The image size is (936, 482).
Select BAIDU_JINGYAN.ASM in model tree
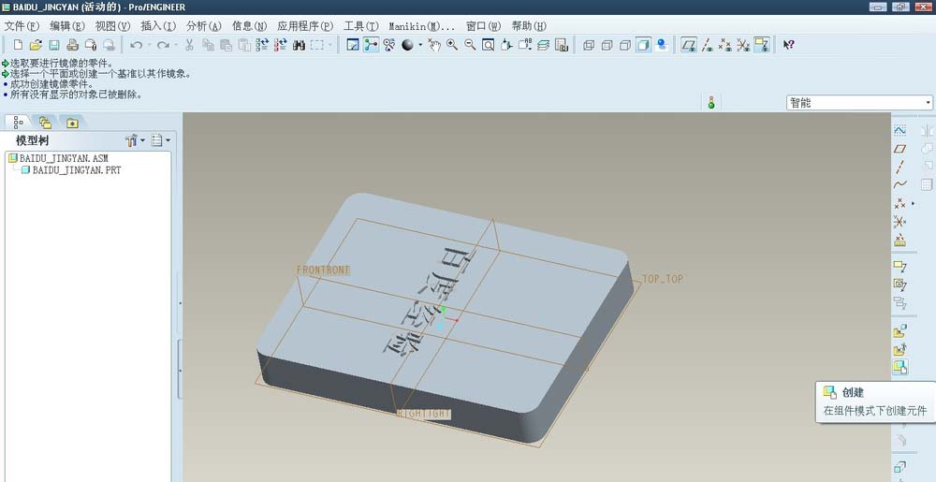[x=58, y=158]
